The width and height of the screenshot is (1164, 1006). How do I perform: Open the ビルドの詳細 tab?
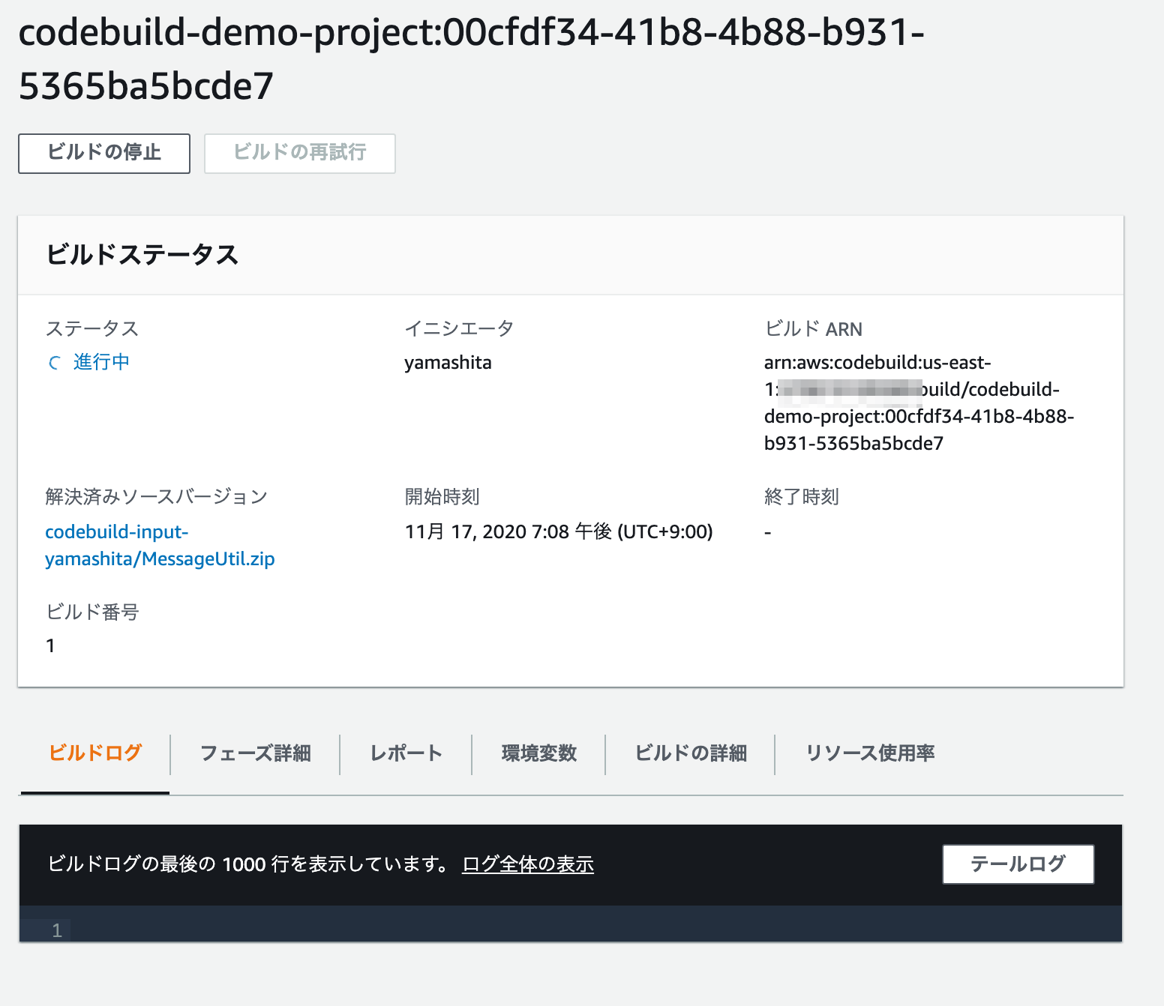[x=690, y=753]
